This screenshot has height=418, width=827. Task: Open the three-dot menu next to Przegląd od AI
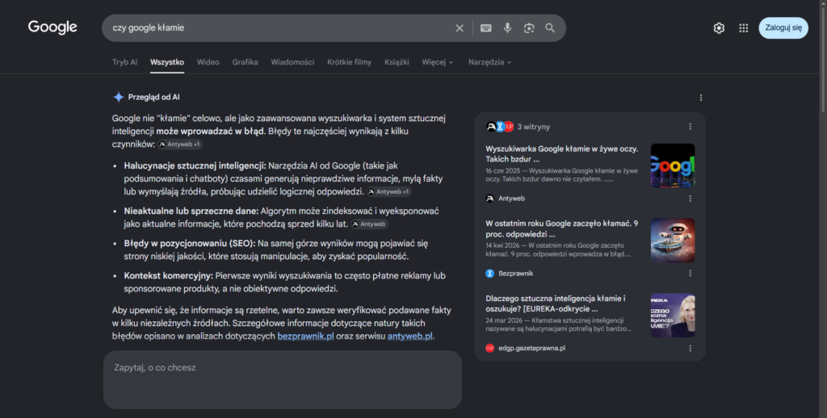tap(700, 98)
